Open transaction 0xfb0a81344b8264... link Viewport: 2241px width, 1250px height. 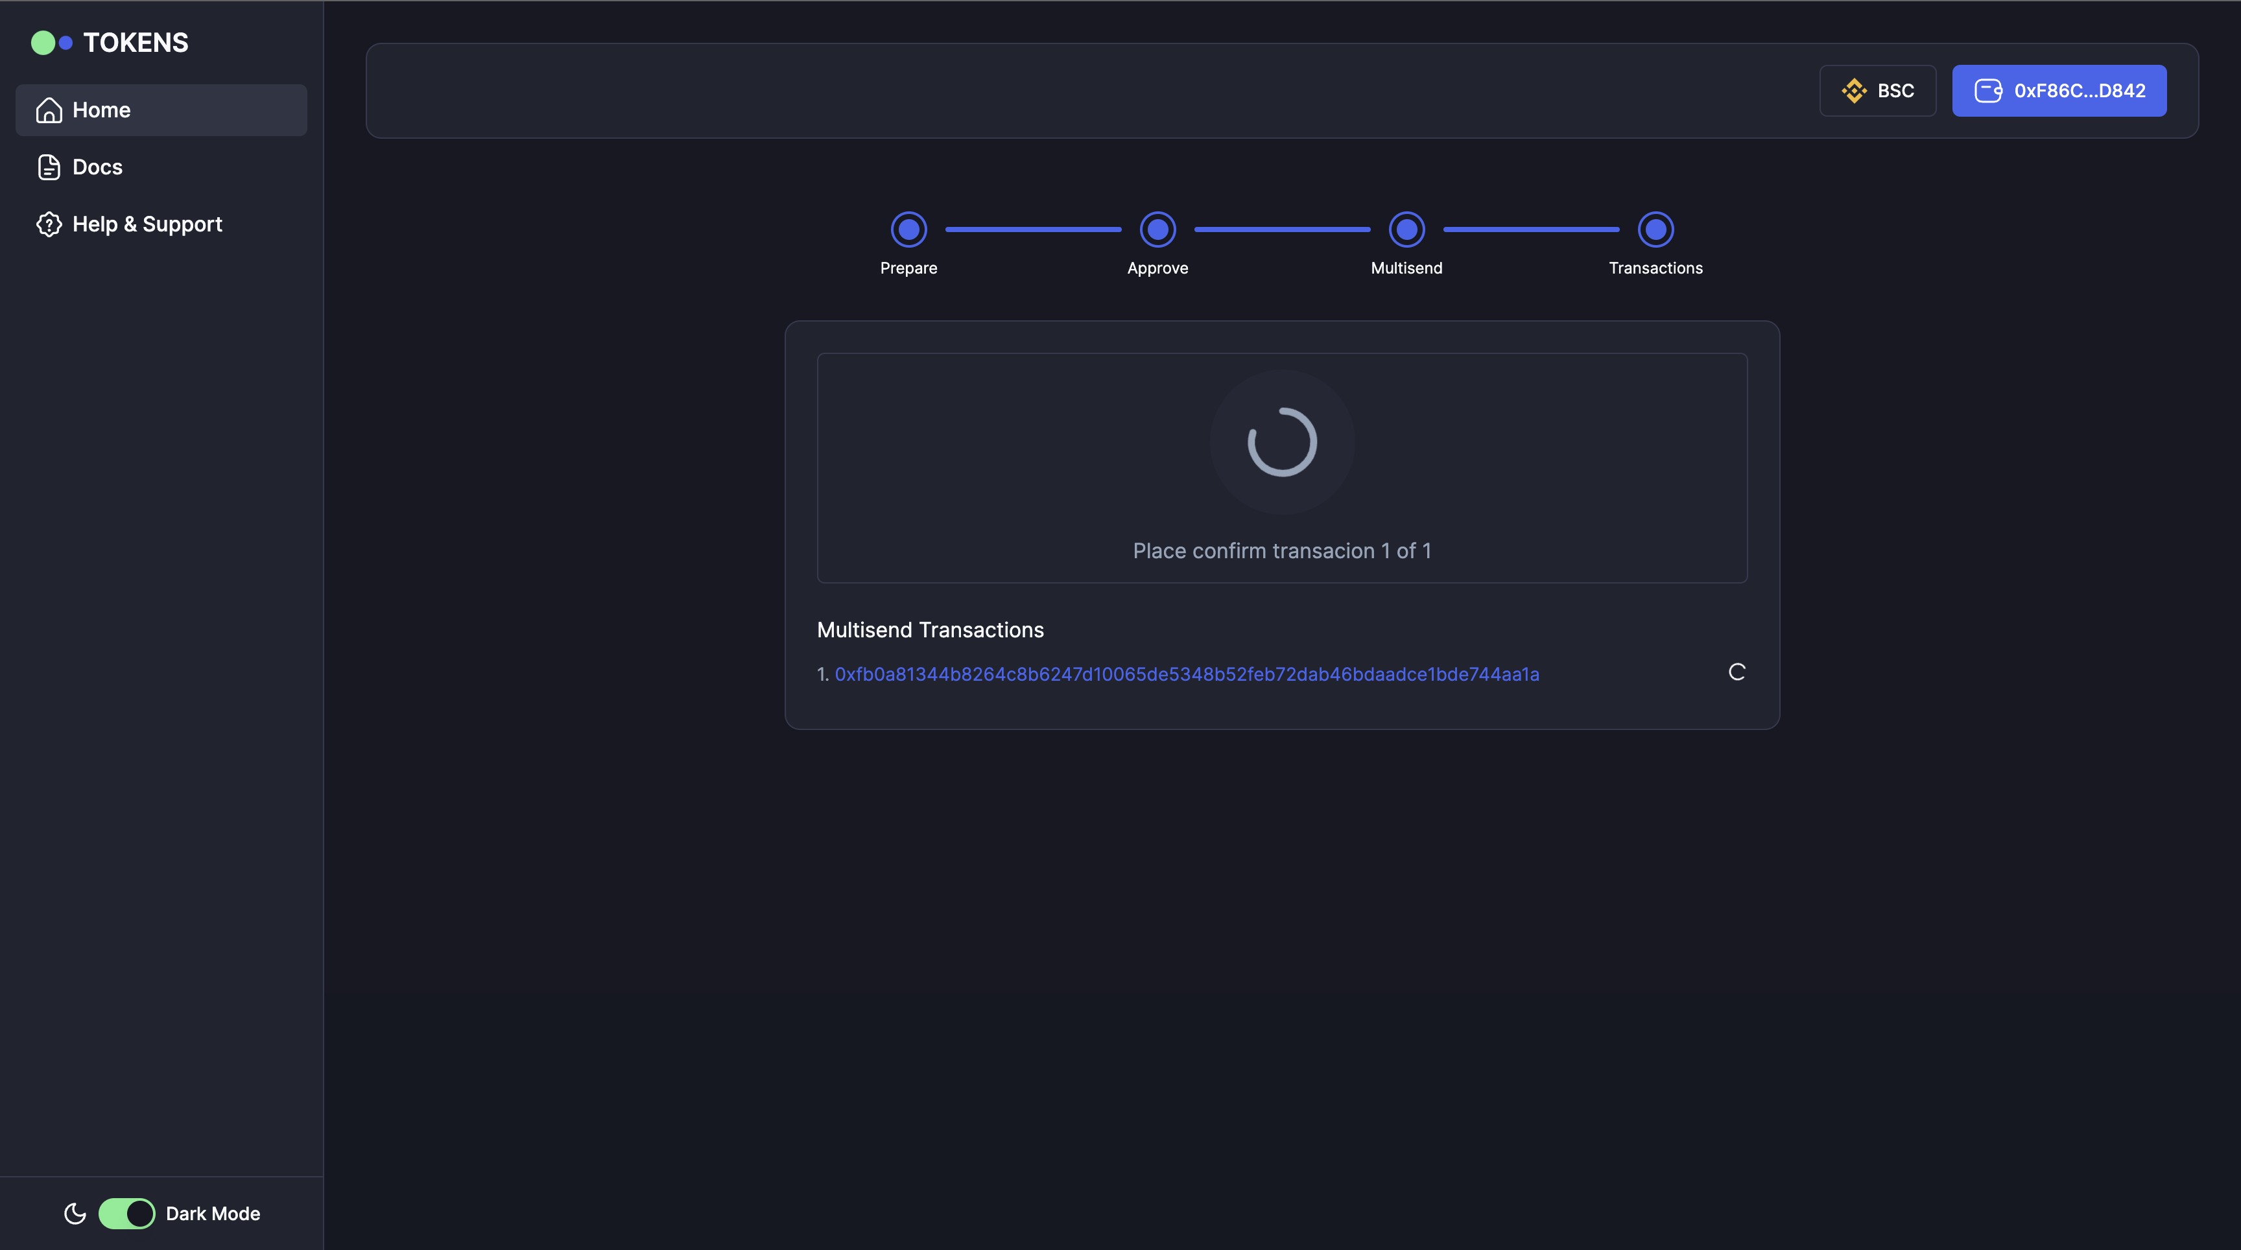[x=1187, y=674]
